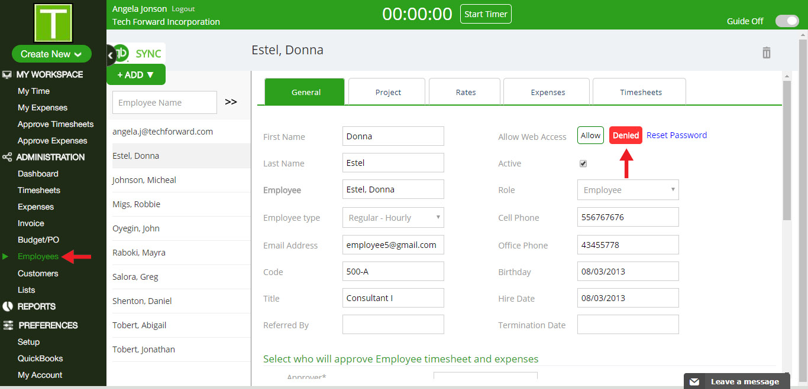The height and width of the screenshot is (389, 808).
Task: Open the Timesheets tab of employee
Action: click(x=639, y=92)
